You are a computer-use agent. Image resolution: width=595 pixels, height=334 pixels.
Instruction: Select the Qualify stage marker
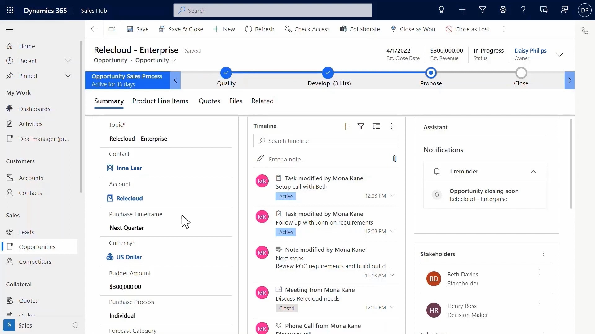(x=226, y=73)
